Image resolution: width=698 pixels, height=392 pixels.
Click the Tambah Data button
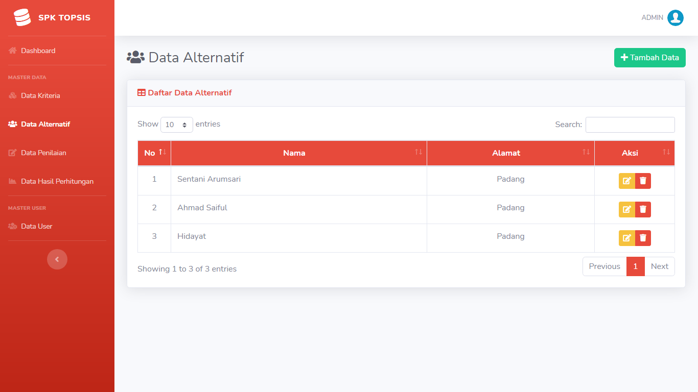(650, 58)
